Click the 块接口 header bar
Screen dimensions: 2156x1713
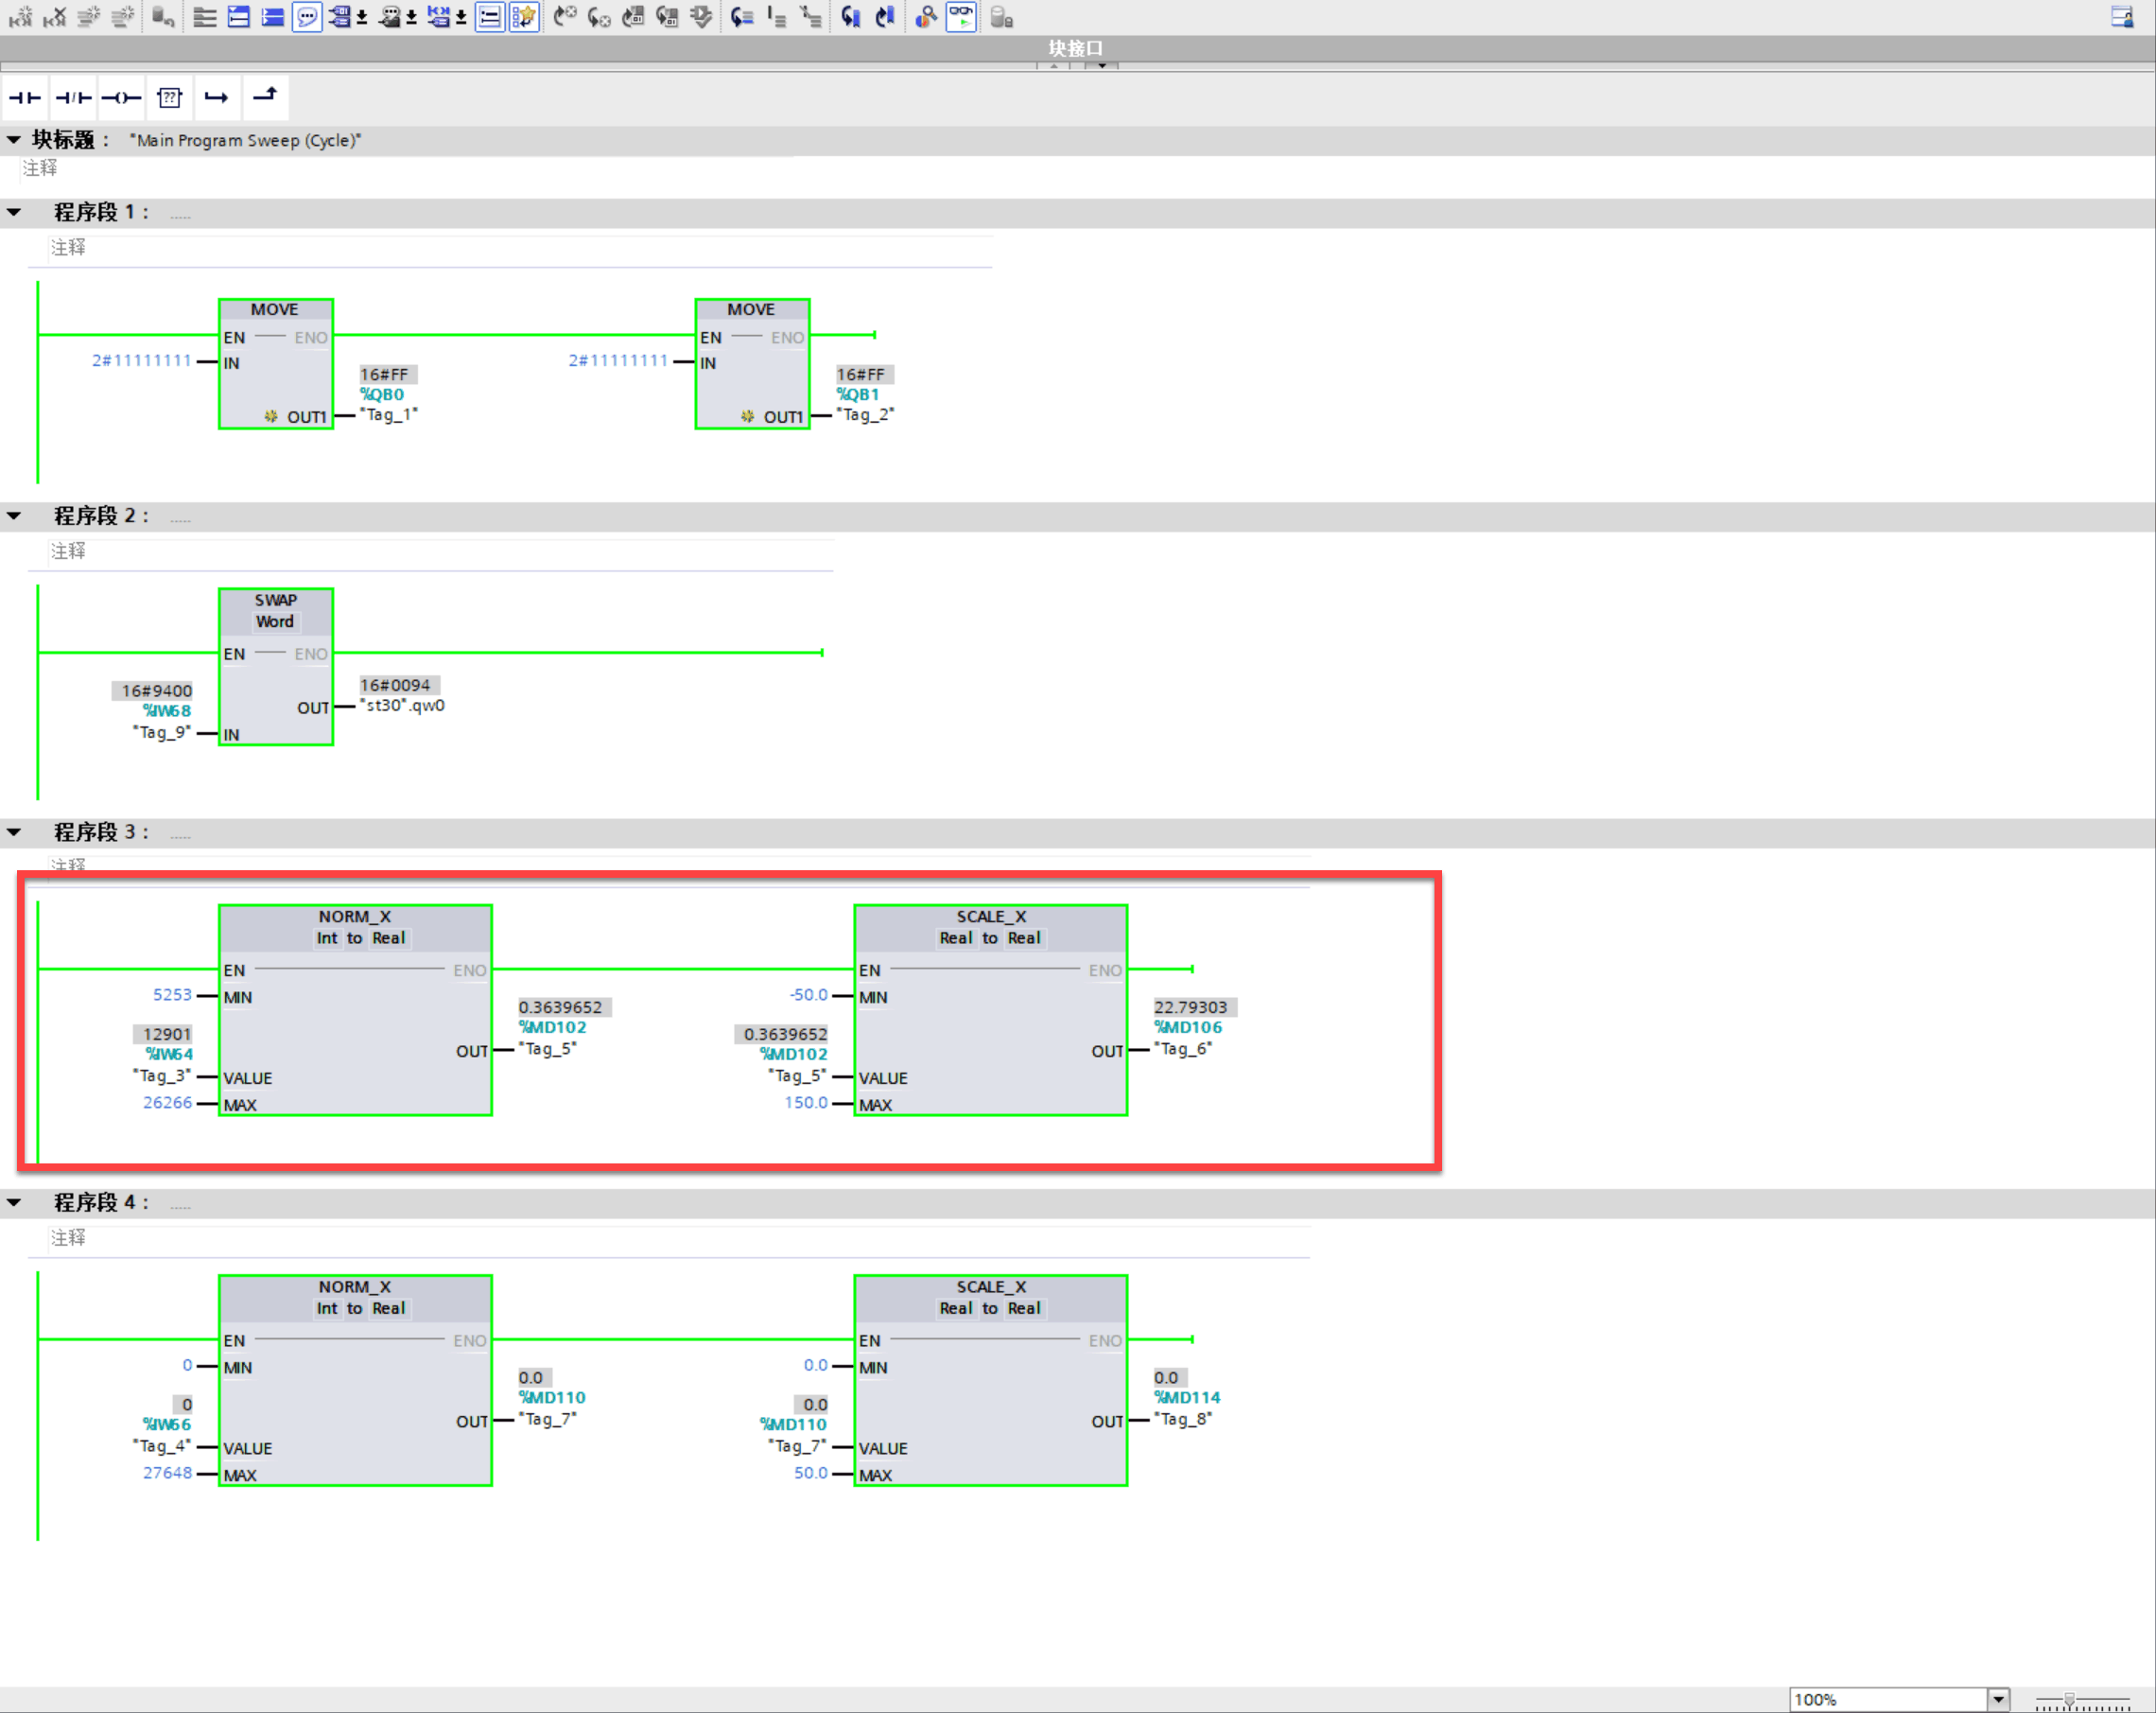1076,48
